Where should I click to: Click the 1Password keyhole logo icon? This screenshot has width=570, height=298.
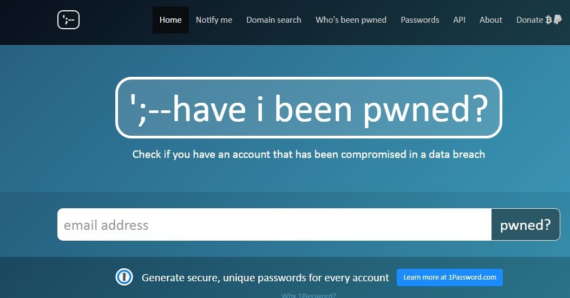click(x=124, y=277)
